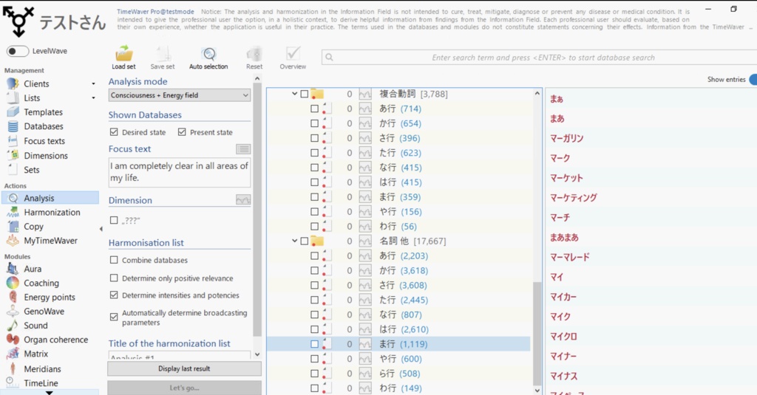
Task: Click the Sound note icon
Action: coord(13,325)
